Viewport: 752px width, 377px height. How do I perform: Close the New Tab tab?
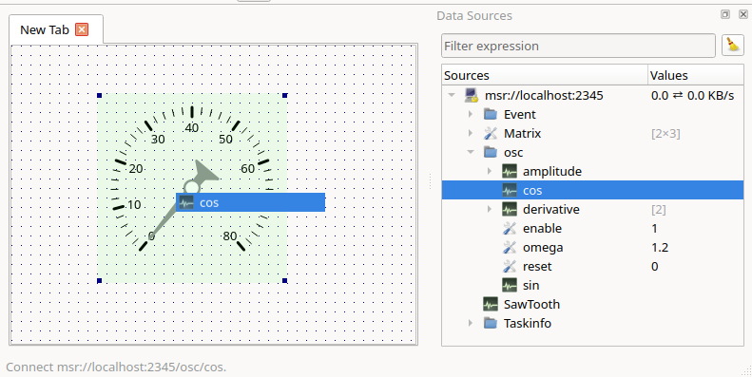[x=82, y=29]
